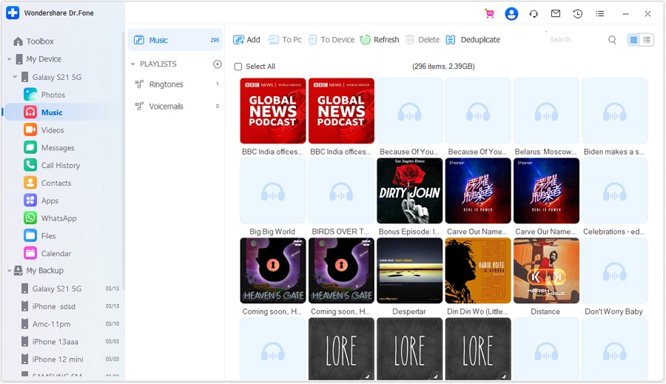Select Celebrations - ed... track
This screenshot has height=384, width=666.
pos(615,191)
